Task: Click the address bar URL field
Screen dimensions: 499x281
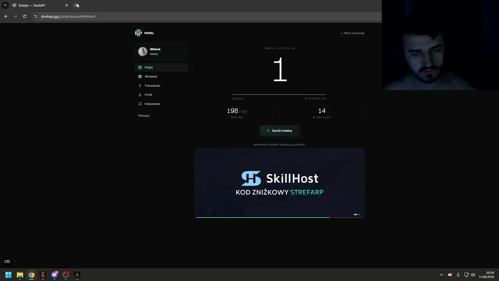Action: 207,16
